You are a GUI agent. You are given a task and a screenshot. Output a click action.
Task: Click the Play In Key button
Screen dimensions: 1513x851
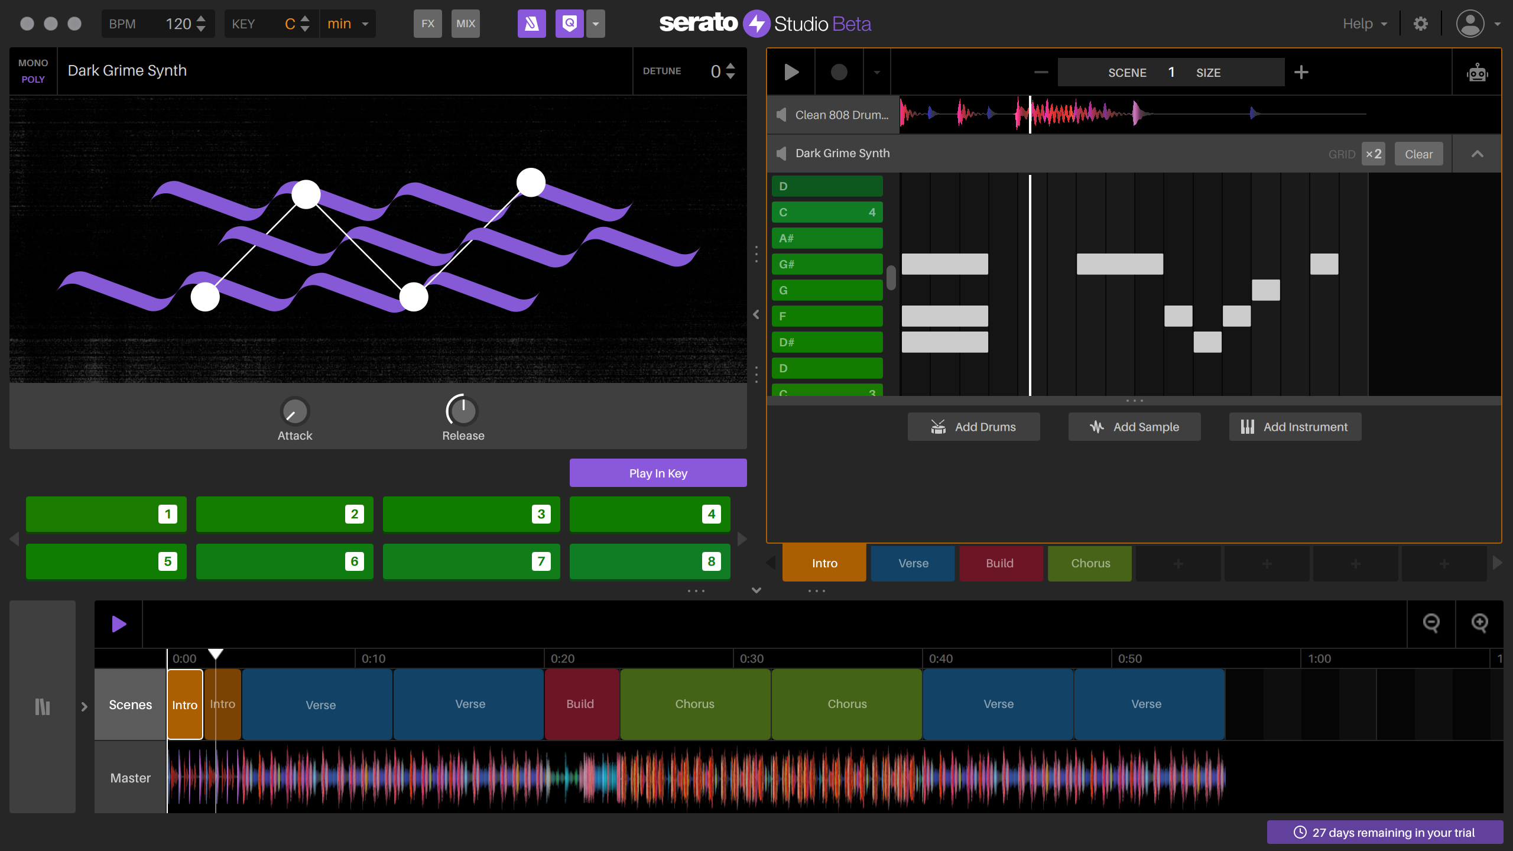pos(658,472)
